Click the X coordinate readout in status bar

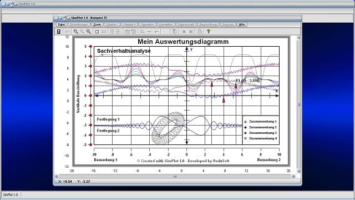65,182
